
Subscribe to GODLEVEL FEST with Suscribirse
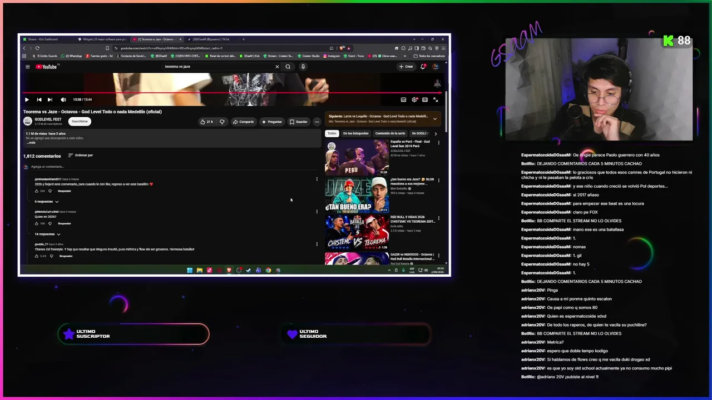tap(80, 121)
